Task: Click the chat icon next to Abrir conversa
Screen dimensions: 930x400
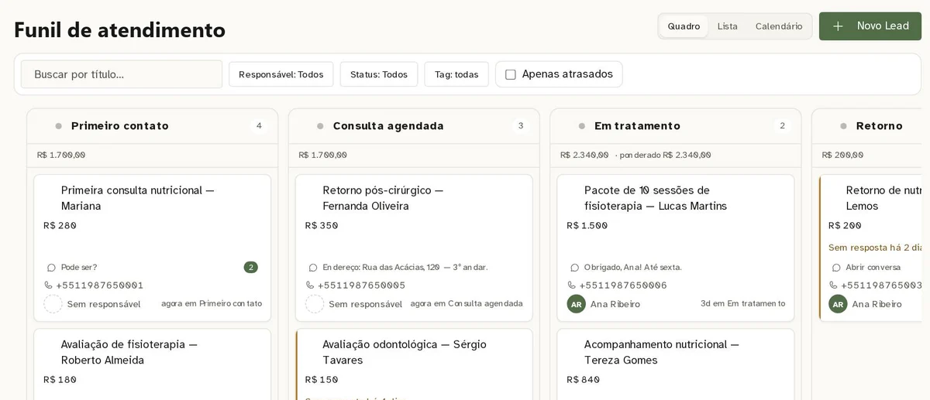Action: tap(836, 268)
